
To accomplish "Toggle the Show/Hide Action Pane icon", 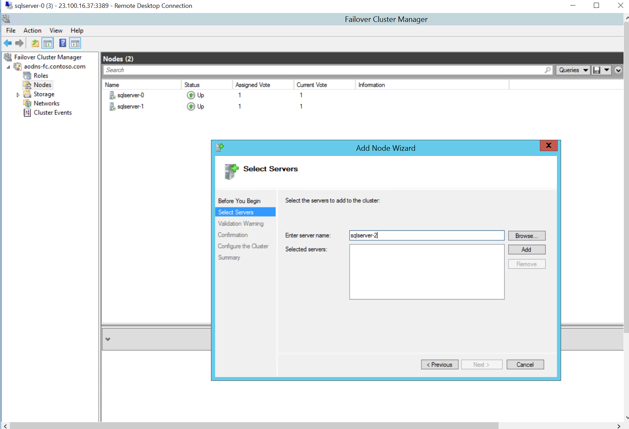I will click(75, 43).
